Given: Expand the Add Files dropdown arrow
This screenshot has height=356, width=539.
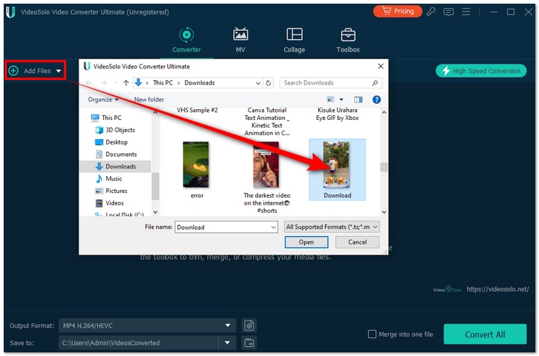Looking at the screenshot, I should (59, 71).
